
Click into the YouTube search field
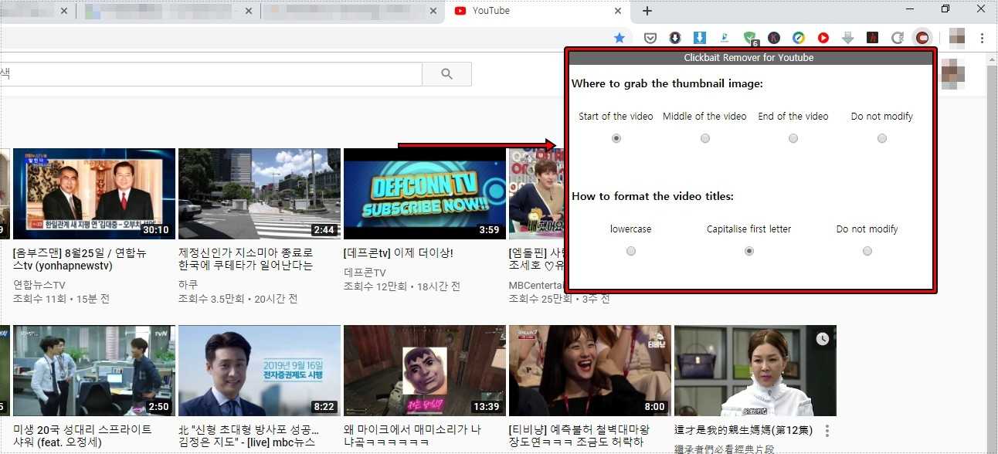211,74
